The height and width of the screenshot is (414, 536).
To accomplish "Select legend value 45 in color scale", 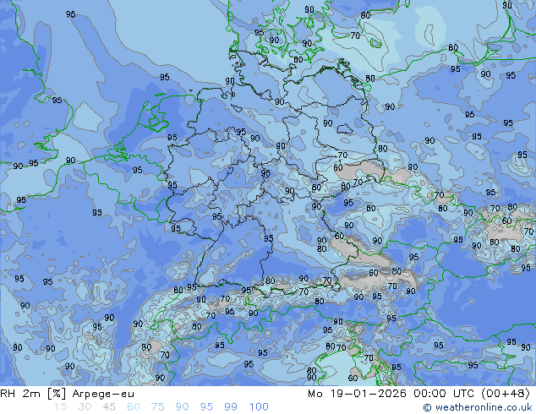I will (109, 407).
